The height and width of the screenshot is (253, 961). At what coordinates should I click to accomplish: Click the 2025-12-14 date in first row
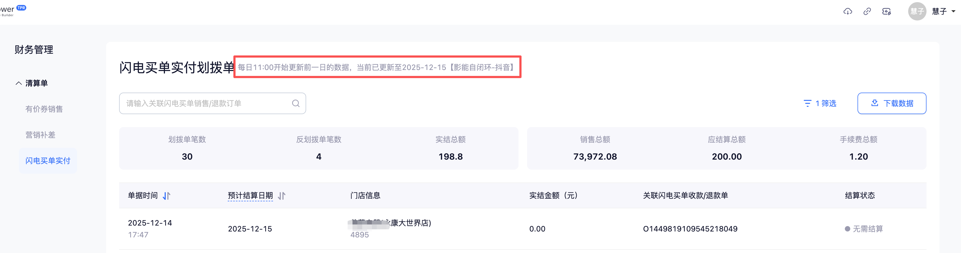point(150,223)
